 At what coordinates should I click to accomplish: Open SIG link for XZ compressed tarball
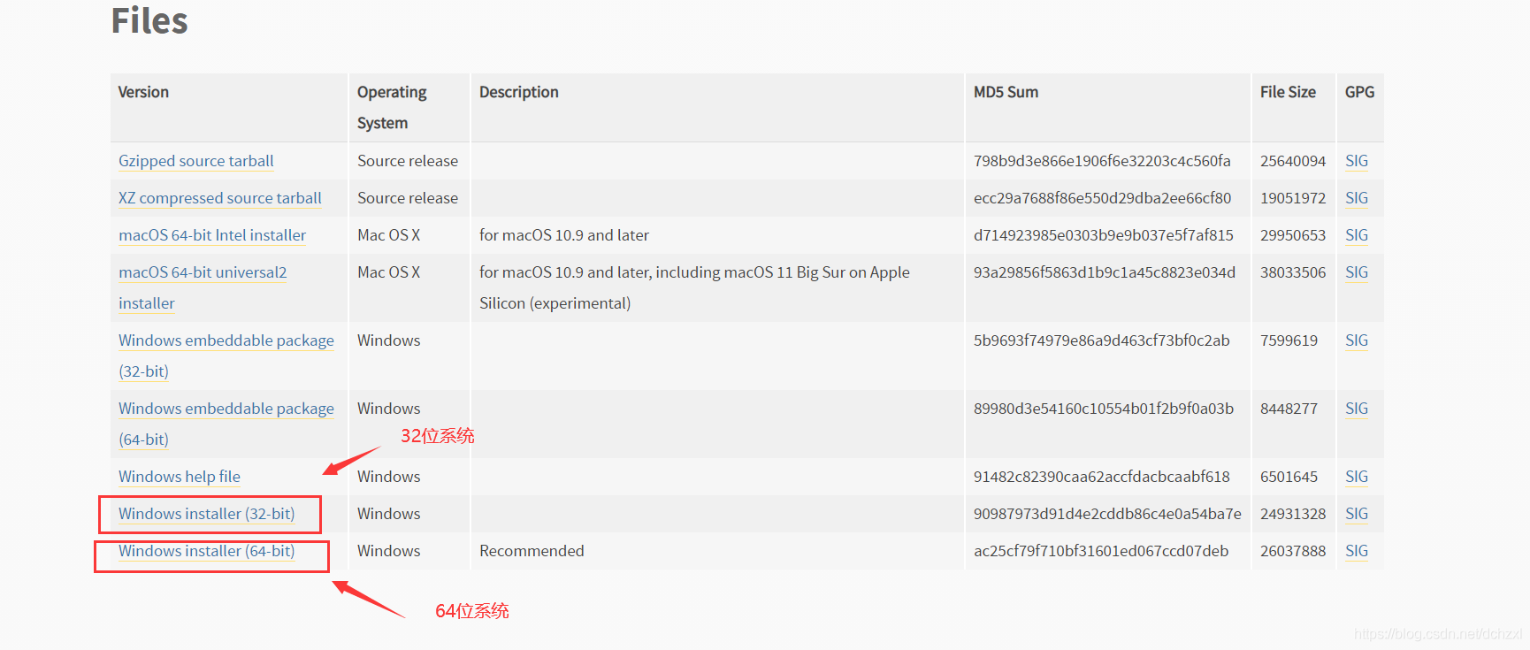(1356, 198)
